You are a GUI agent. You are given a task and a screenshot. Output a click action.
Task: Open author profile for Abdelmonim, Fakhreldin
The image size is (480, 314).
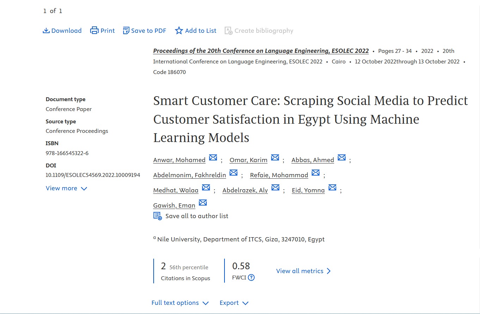point(190,175)
